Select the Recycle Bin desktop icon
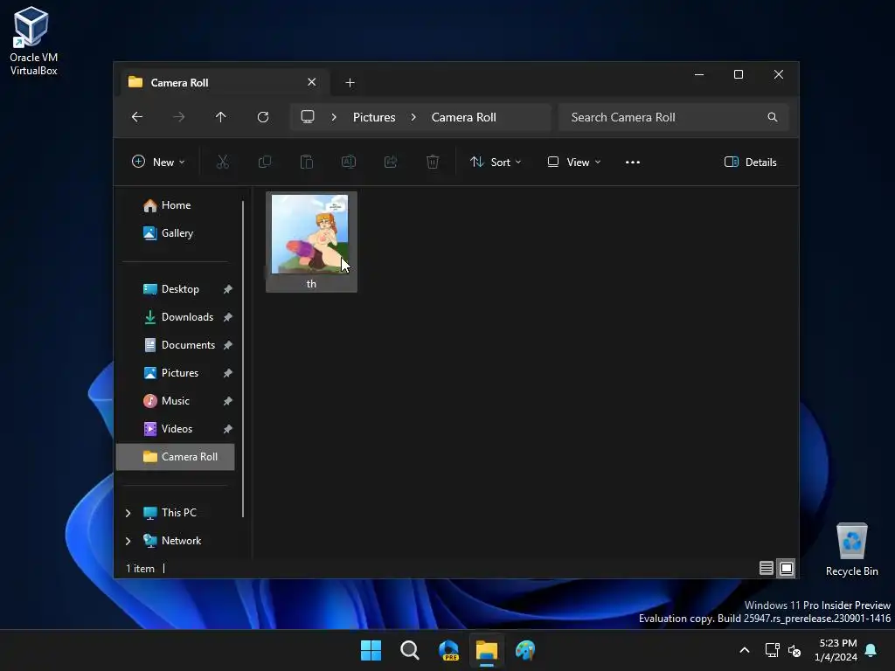Viewport: 895px width, 671px height. pos(851,550)
